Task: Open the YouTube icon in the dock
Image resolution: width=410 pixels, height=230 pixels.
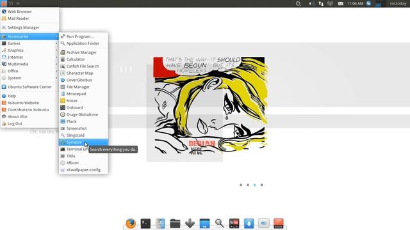Action: coord(234,224)
